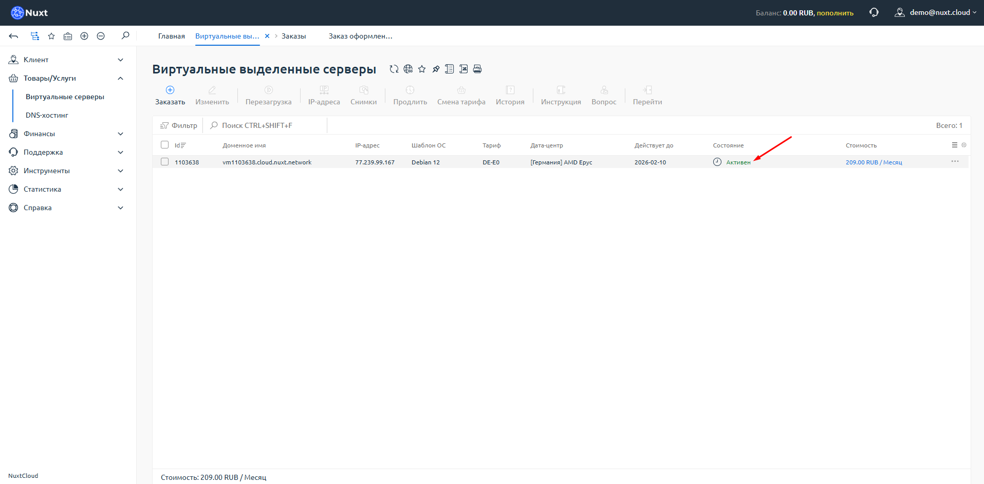Click the Заказать plus icon
Viewport: 984px width, 484px height.
point(170,90)
